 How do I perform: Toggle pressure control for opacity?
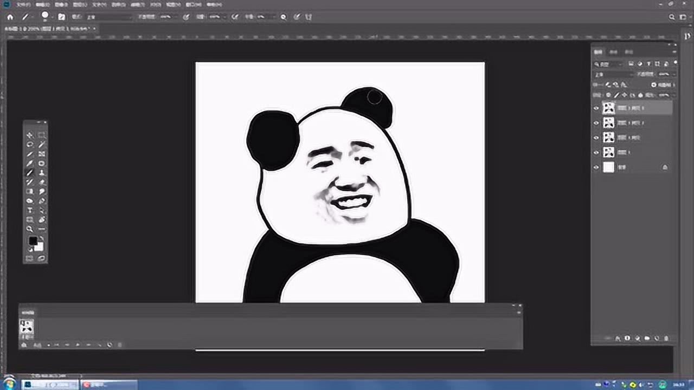(x=186, y=17)
